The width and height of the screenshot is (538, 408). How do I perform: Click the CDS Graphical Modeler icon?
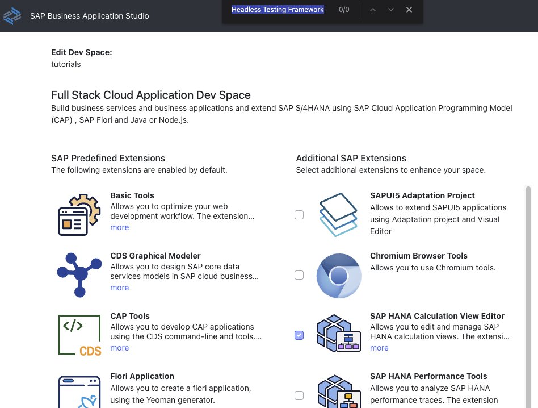[x=79, y=275]
